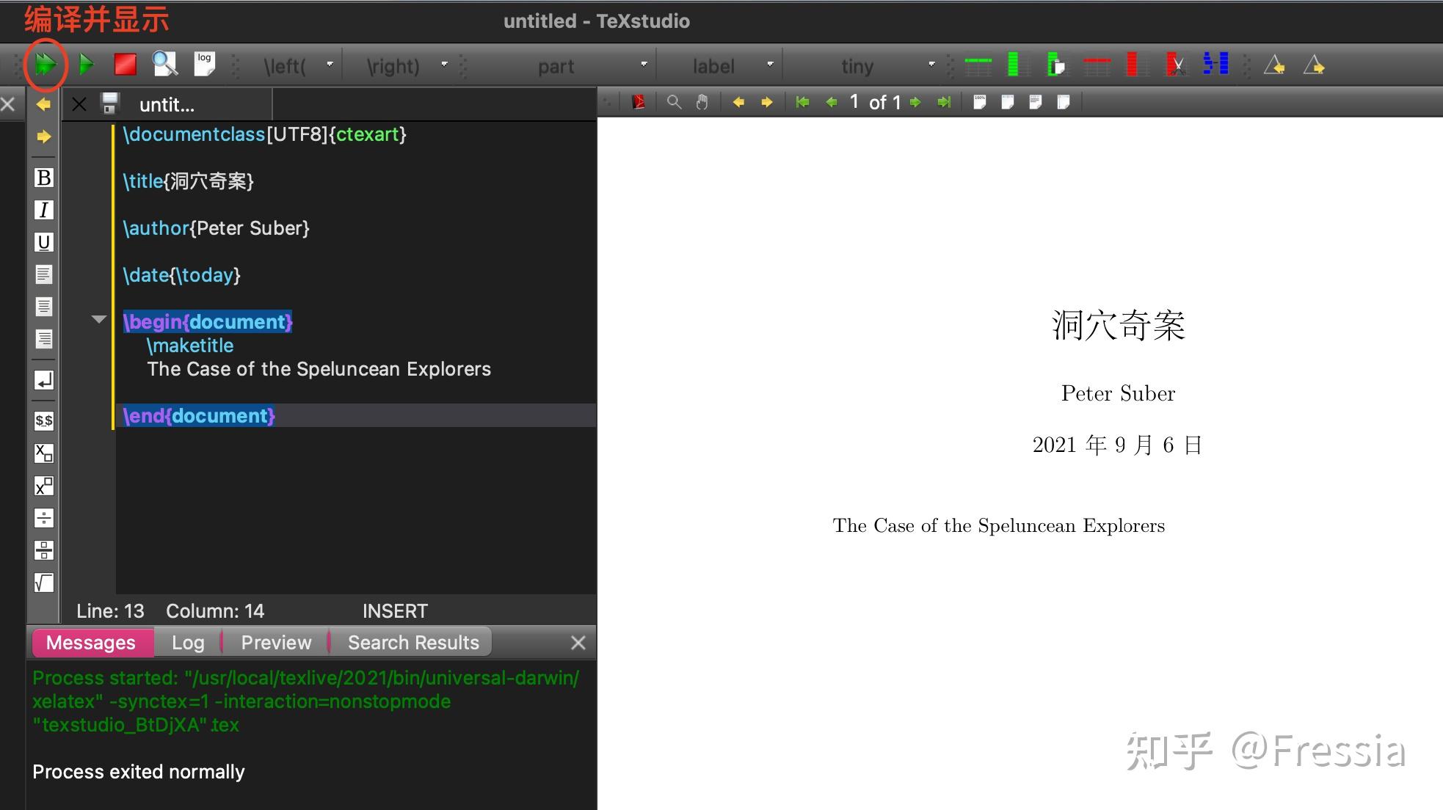Toggle italic formatting in the left sidebar
1443x810 pixels.
coord(43,210)
